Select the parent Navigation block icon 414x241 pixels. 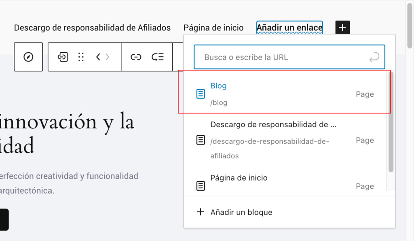[62, 57]
